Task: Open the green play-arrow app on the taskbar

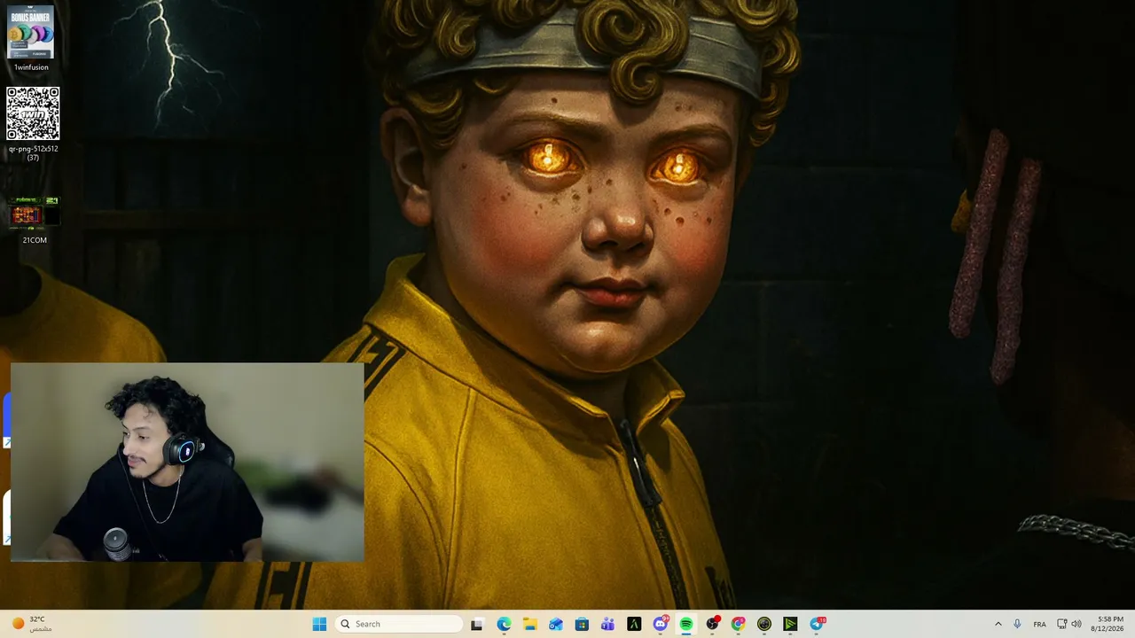Action: [x=790, y=624]
